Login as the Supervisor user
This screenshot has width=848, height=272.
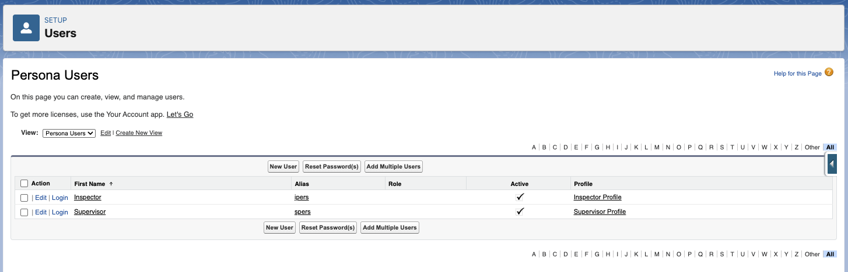point(60,212)
